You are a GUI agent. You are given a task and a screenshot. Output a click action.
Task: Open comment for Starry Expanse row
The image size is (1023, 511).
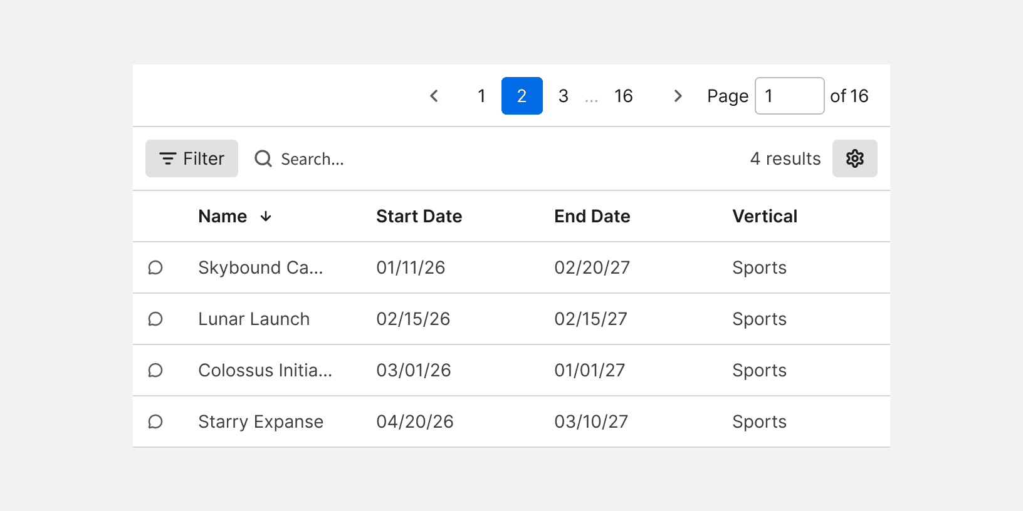pos(155,422)
